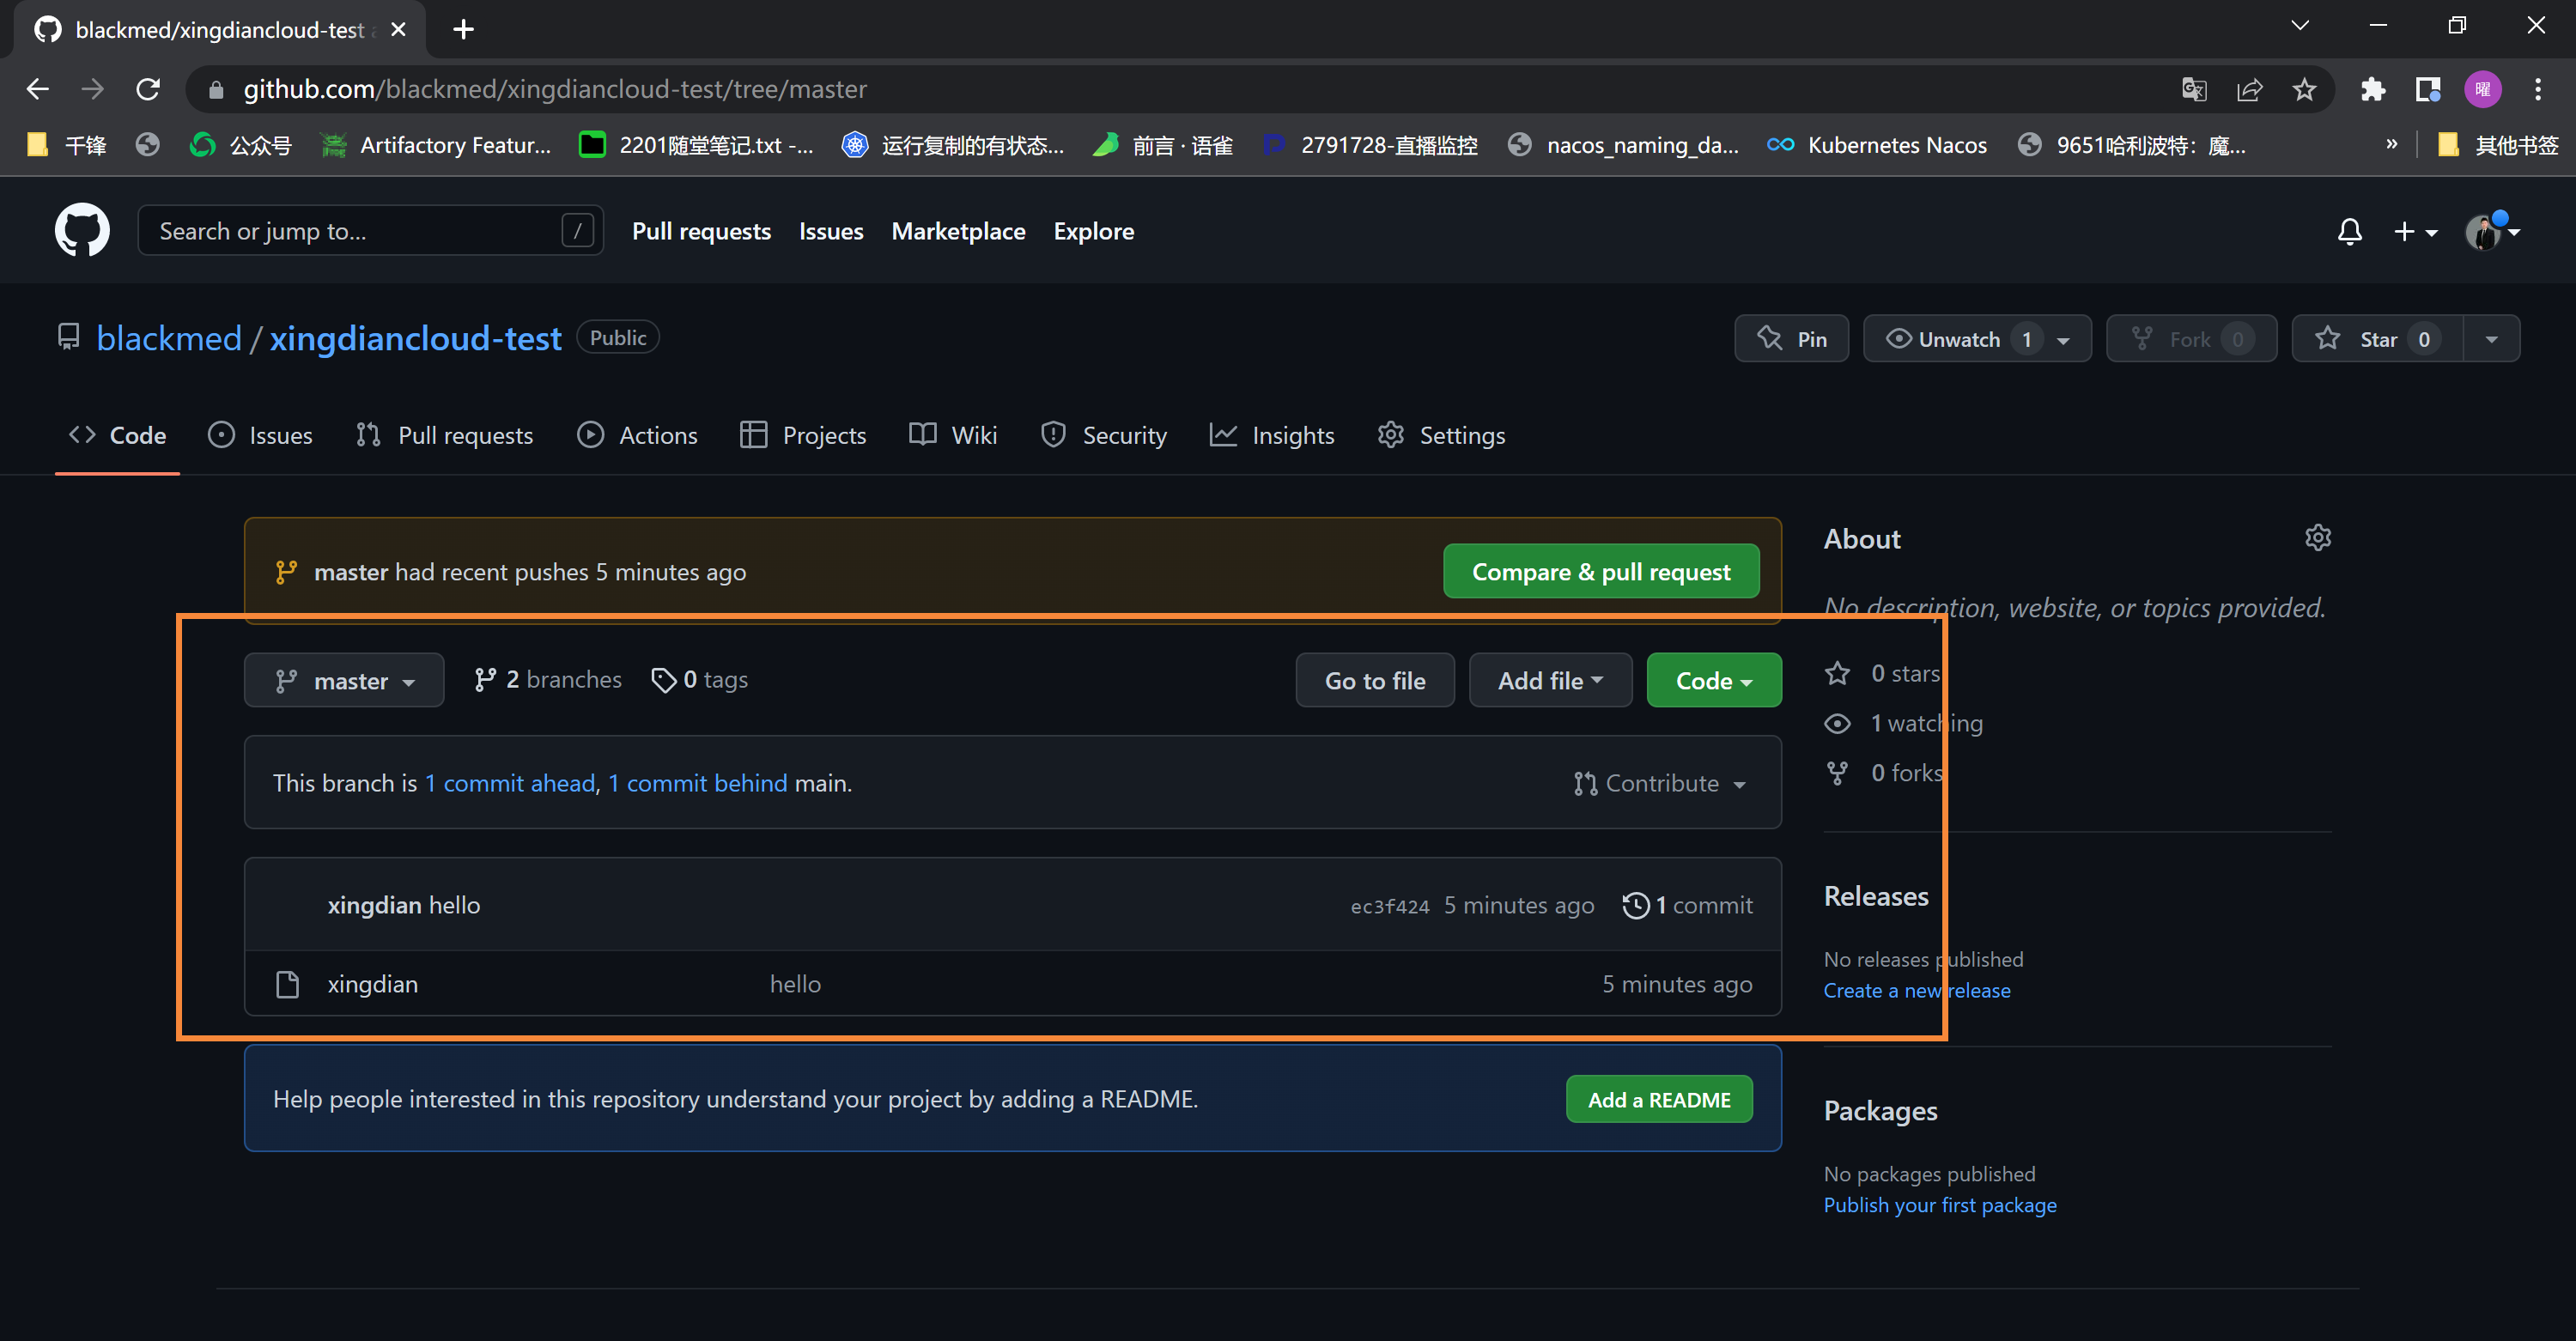Open the Chrome profile avatar
Viewport: 2576px width, 1341px height.
coord(2483,89)
